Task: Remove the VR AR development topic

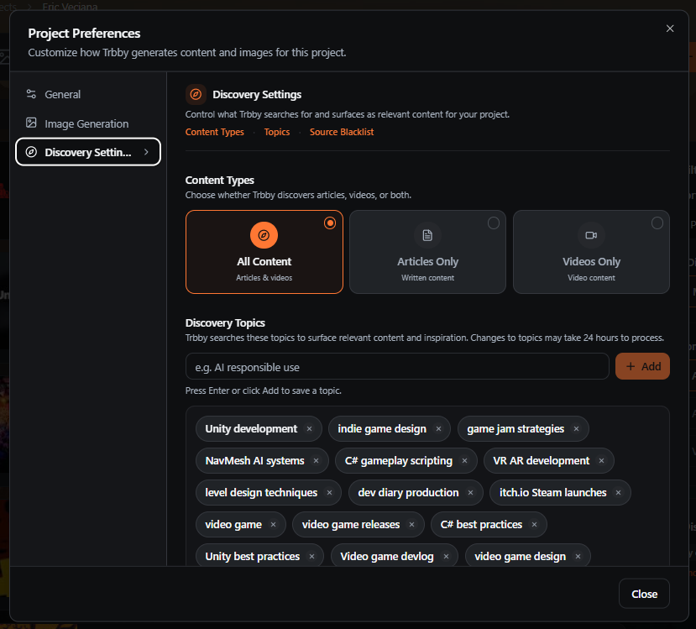Action: pos(601,461)
